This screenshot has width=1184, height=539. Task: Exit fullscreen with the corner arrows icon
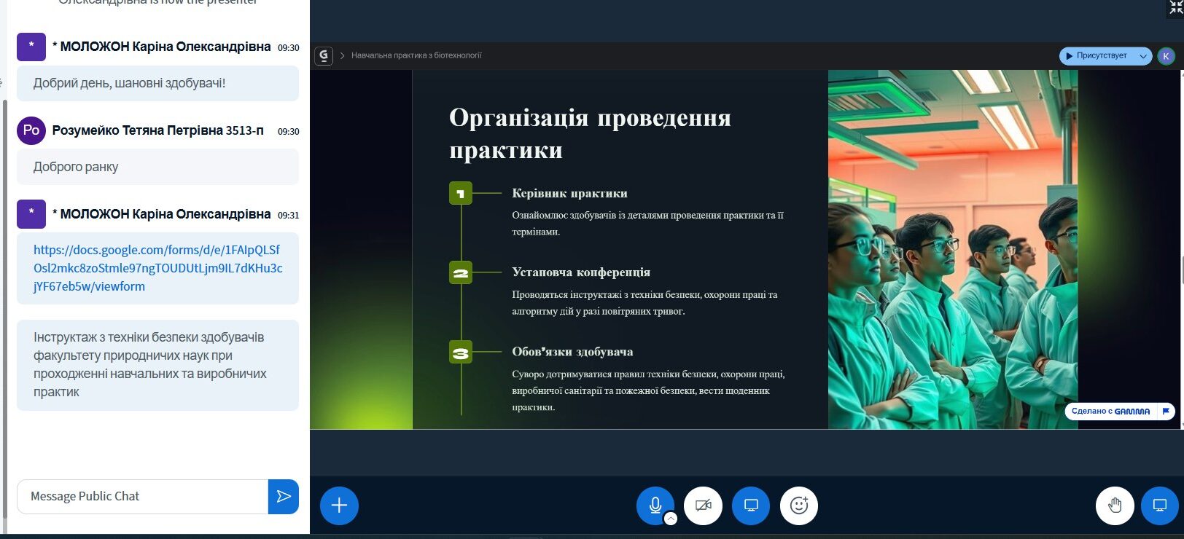[x=1175, y=7]
